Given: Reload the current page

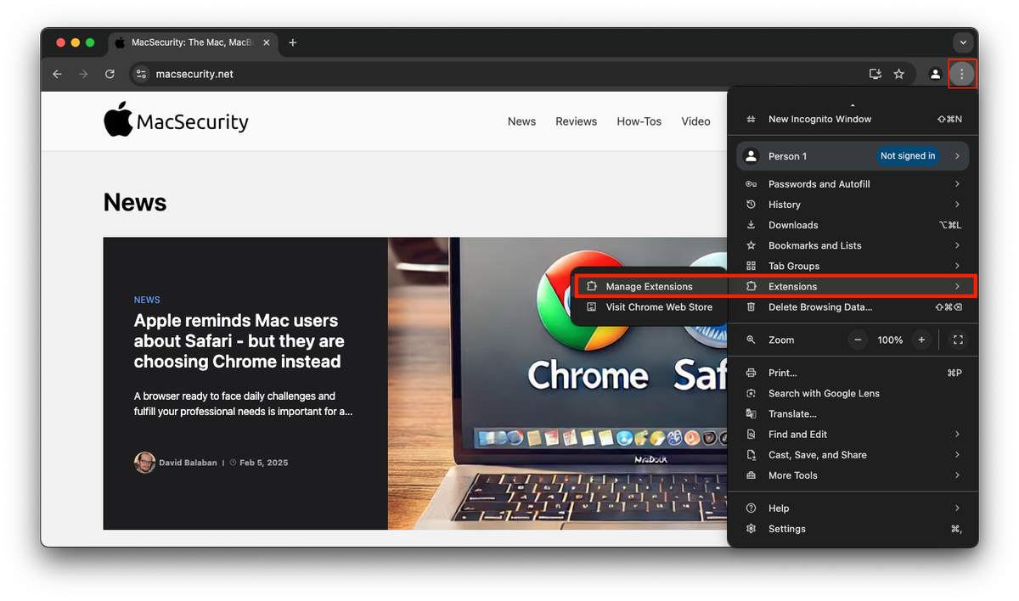Looking at the screenshot, I should click(110, 74).
